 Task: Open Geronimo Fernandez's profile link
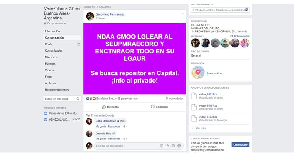pyautogui.click(x=110, y=14)
